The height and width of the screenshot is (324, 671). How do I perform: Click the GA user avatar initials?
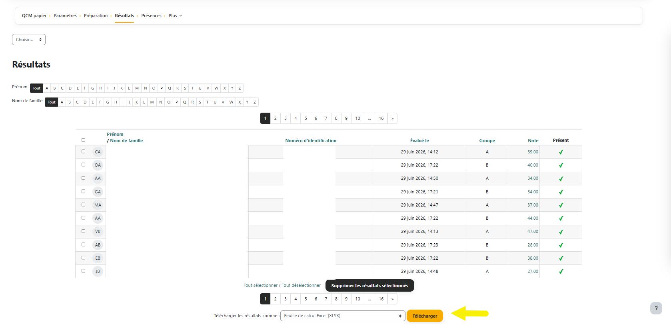click(x=98, y=192)
